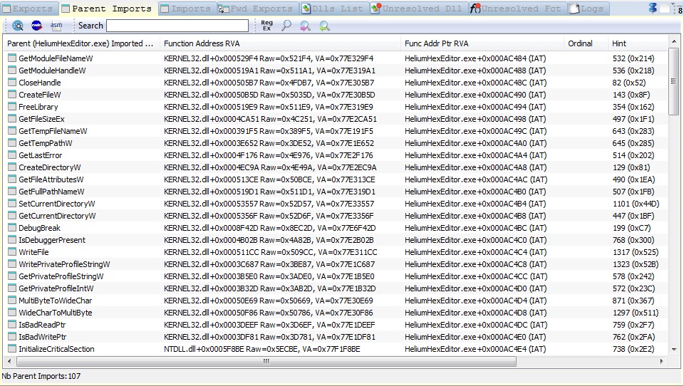Select the InitializeCriticalSection entry

click(56, 349)
